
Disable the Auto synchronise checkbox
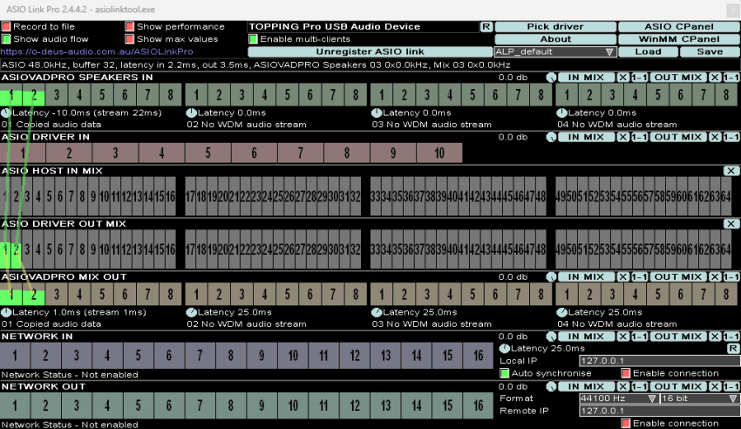[505, 373]
